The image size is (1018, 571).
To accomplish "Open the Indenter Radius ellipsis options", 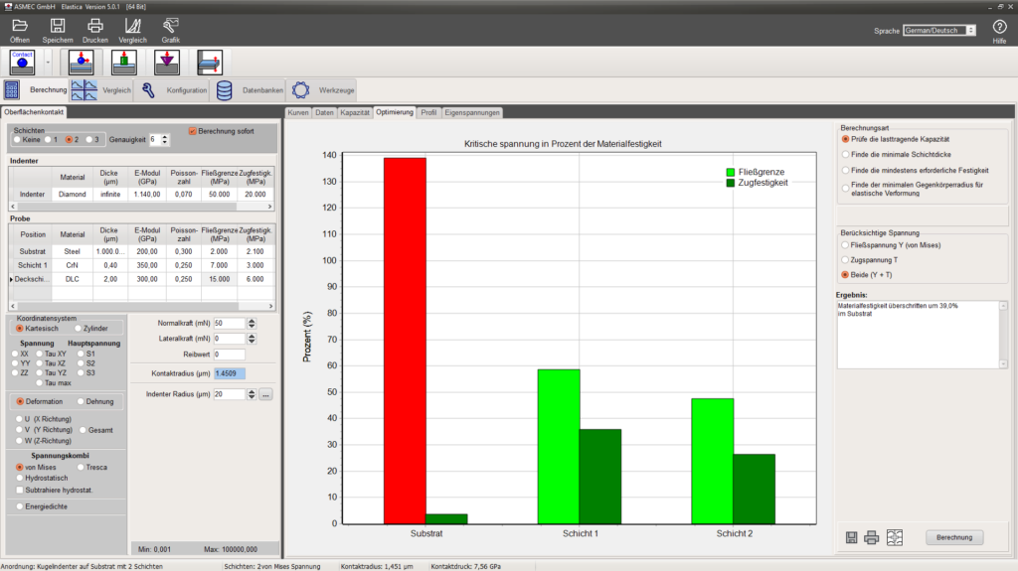I will [265, 394].
